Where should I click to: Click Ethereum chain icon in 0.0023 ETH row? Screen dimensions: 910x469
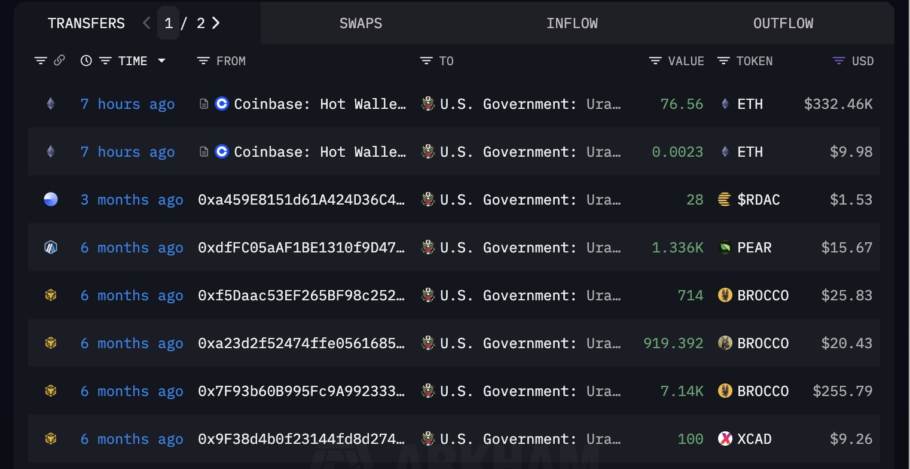[x=51, y=152]
